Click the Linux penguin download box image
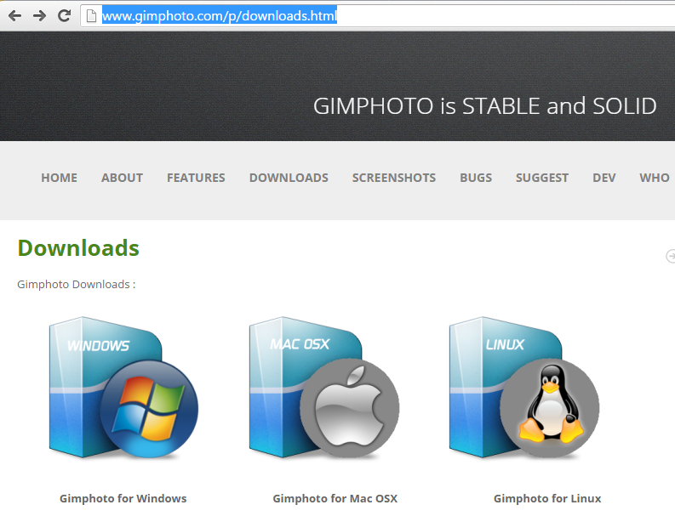 coord(524,388)
